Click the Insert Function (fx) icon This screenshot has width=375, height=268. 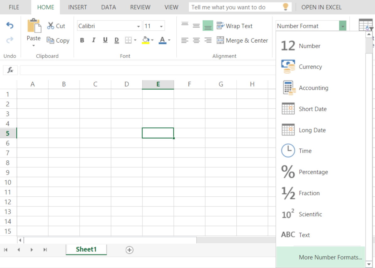tap(10, 70)
